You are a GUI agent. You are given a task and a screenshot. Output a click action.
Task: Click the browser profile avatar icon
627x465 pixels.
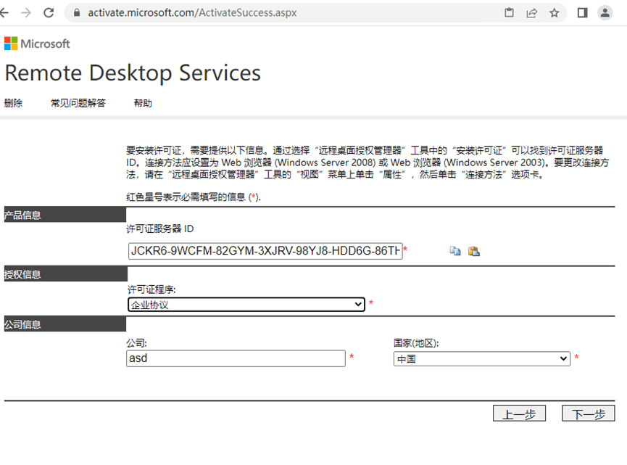605,12
